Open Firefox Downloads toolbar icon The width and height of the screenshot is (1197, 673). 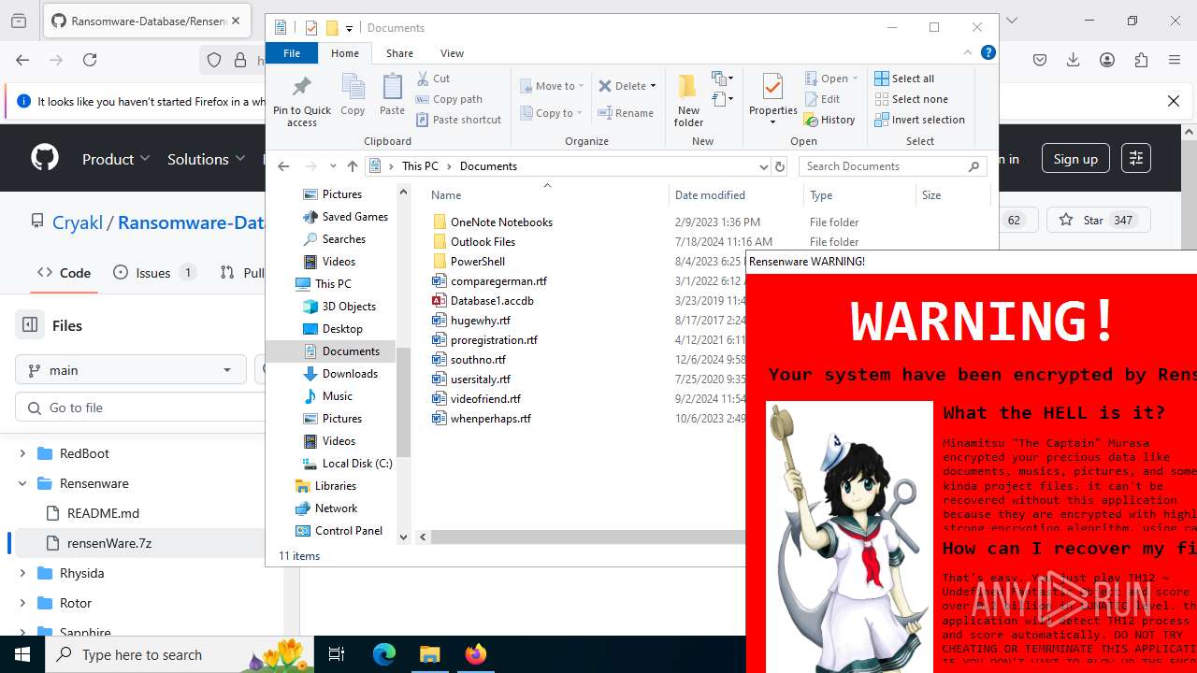point(1073,60)
